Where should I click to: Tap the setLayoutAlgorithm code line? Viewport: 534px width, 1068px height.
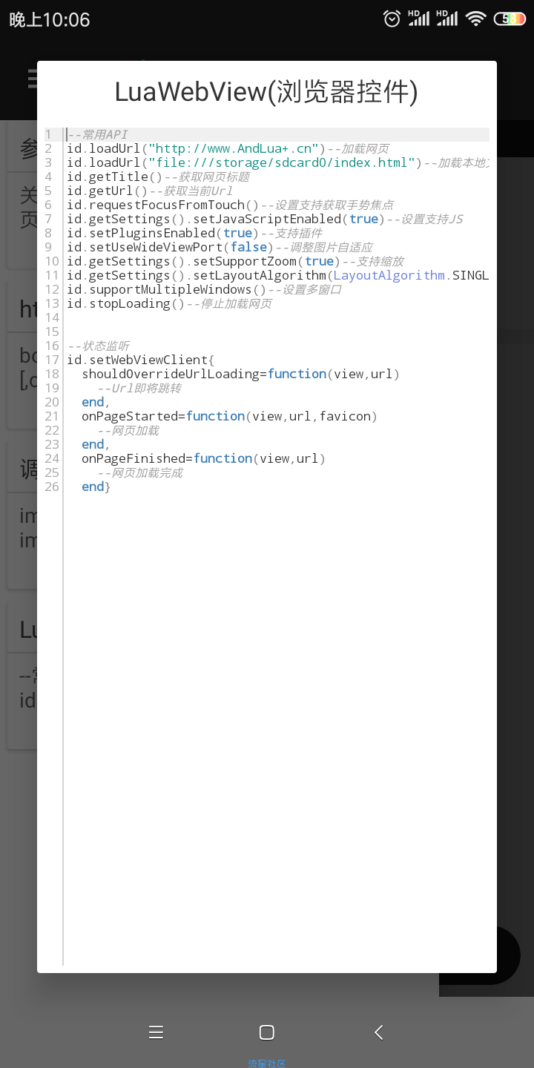tap(278, 275)
